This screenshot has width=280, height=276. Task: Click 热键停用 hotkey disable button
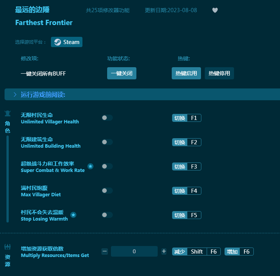pos(219,73)
